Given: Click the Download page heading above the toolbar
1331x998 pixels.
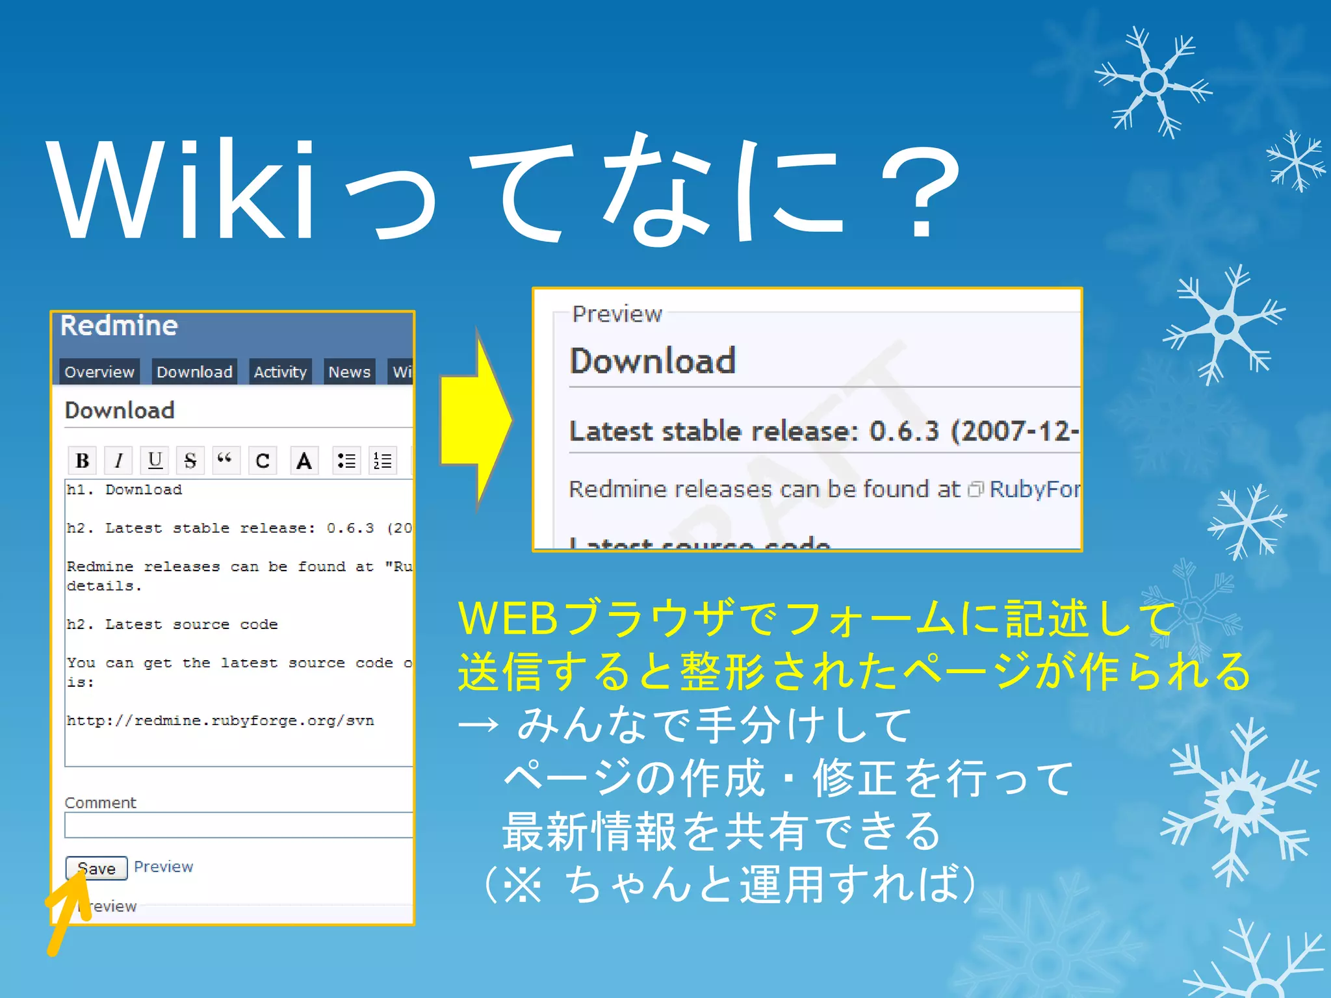Looking at the screenshot, I should (120, 410).
